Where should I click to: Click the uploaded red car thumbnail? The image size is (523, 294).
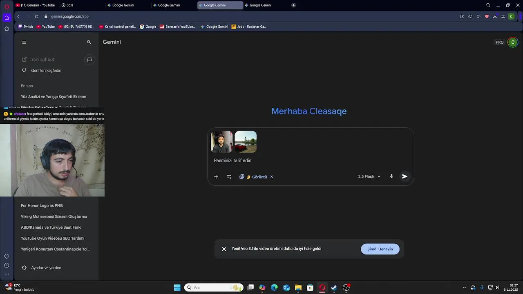pos(246,142)
